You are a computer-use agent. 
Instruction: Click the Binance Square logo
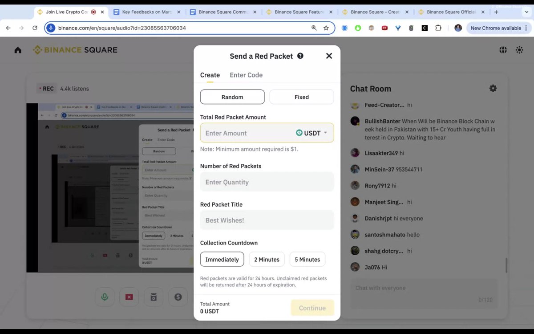75,50
